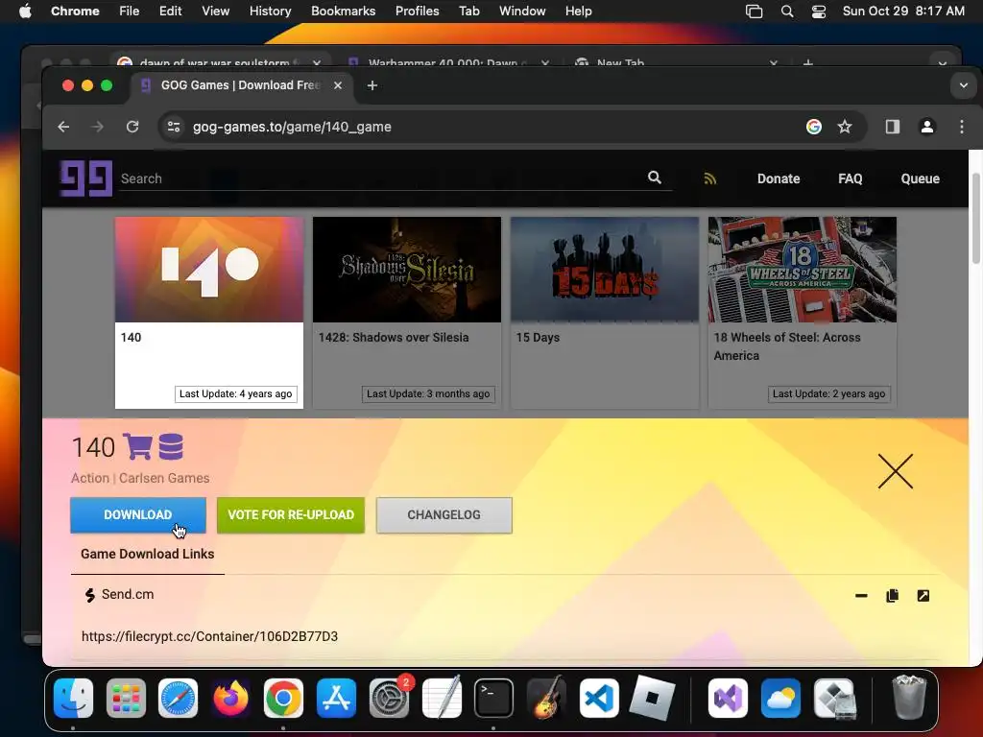Click the blue DOWNLOAD button
Screen dimensions: 983x737
click(x=138, y=515)
